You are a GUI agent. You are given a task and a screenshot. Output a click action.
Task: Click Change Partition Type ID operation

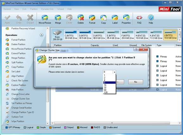[x=23, y=112]
